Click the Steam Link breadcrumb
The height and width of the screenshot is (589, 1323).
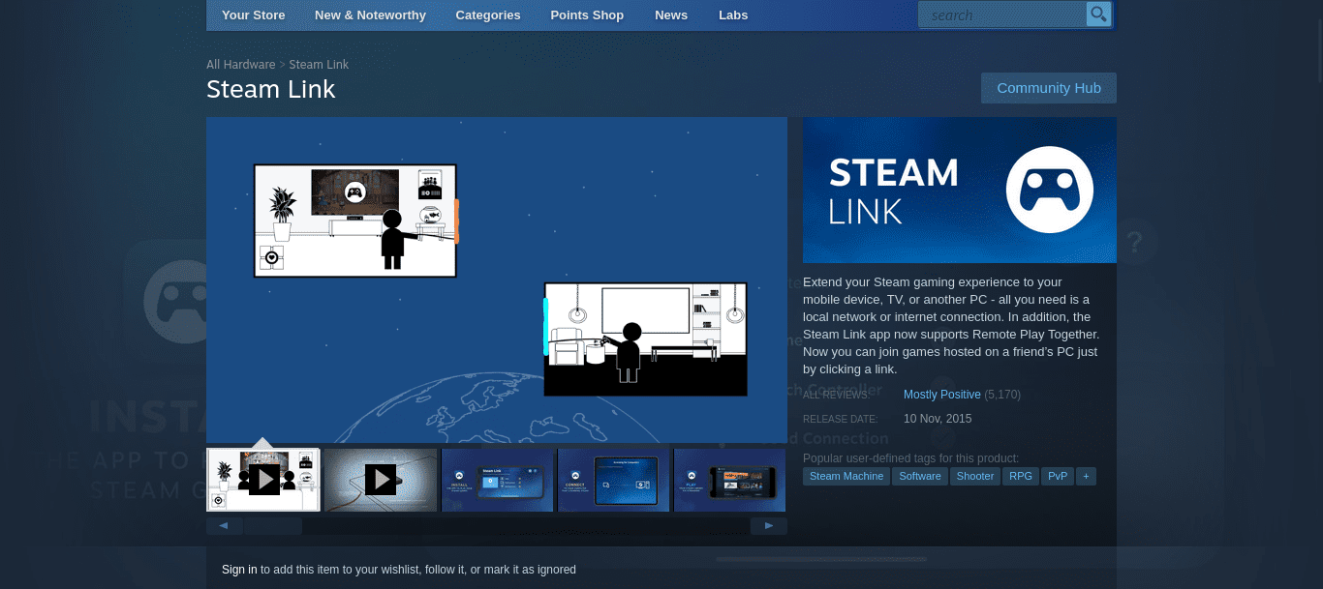(319, 64)
